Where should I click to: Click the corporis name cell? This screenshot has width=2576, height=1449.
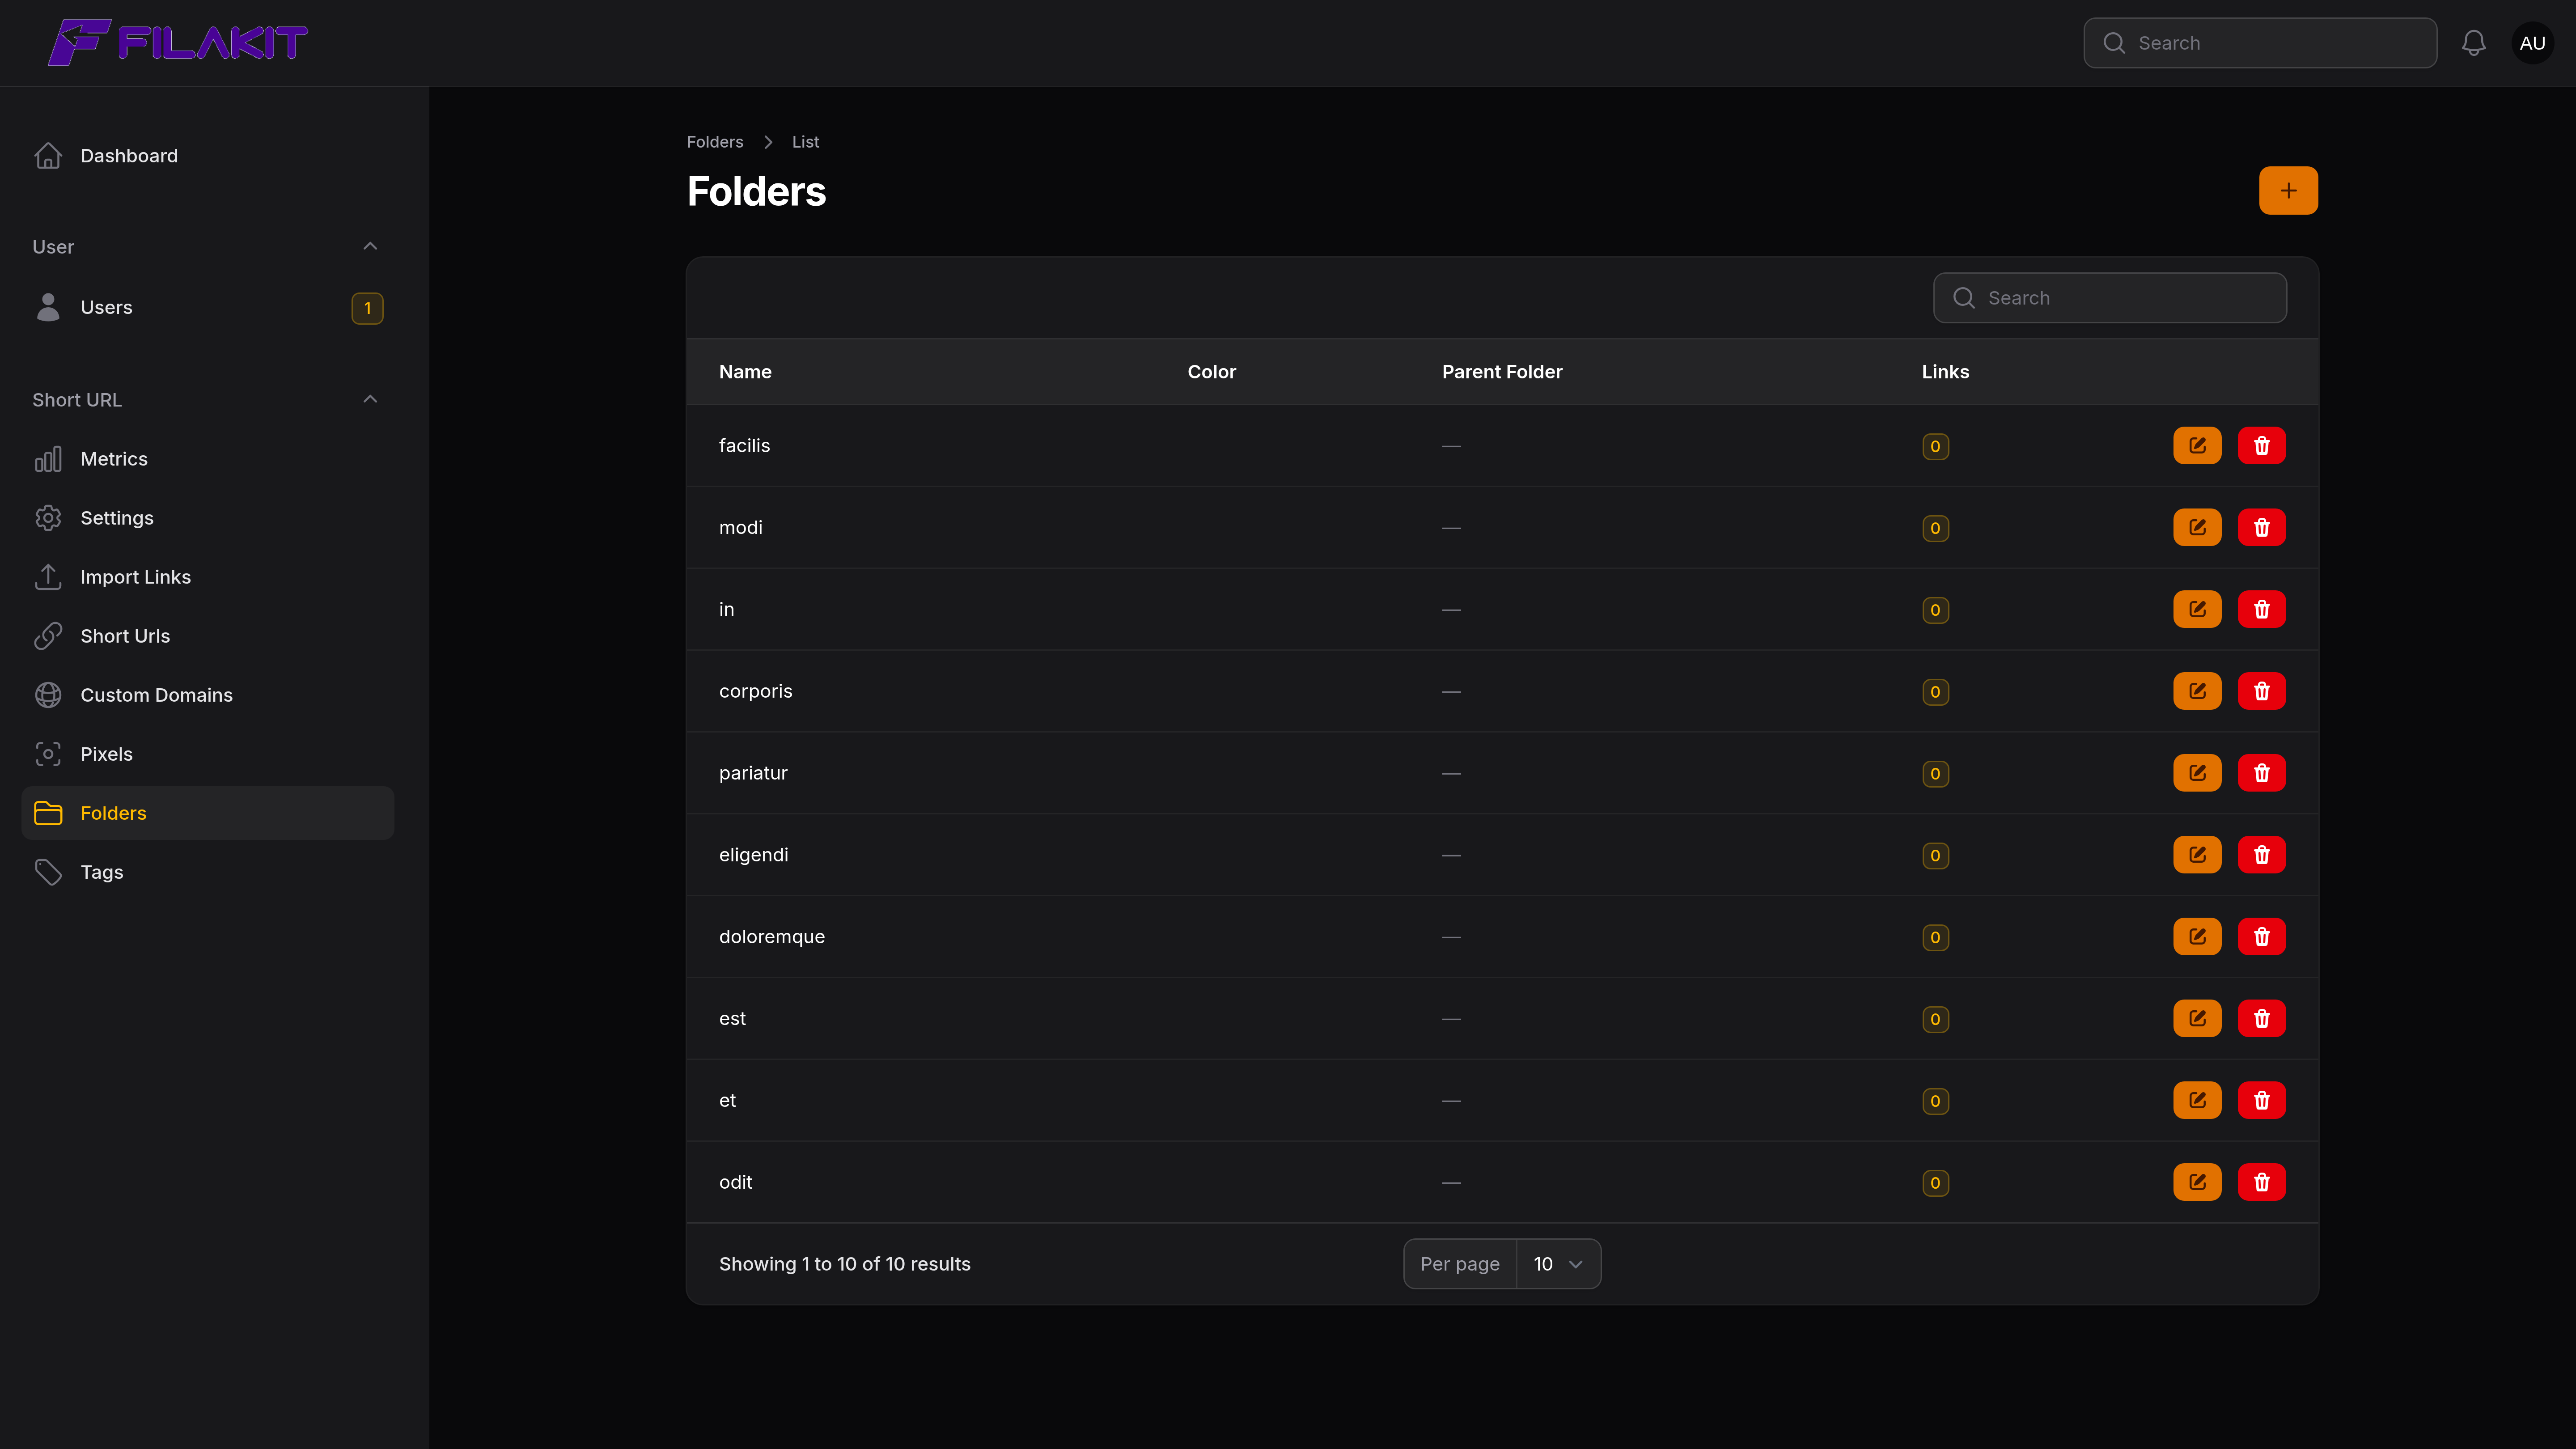[x=755, y=692]
